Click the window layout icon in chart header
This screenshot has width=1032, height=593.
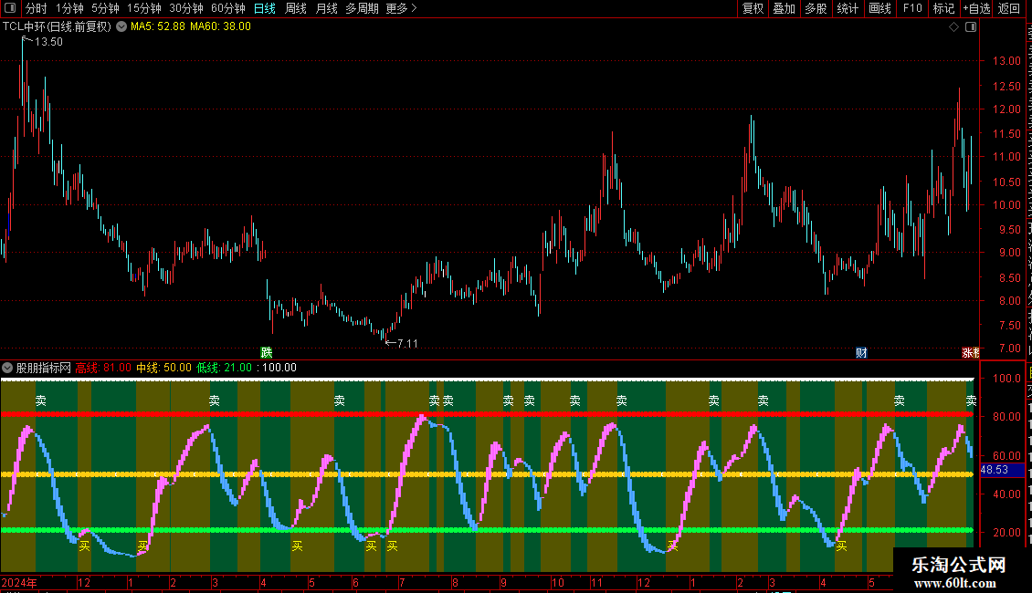pos(971,26)
